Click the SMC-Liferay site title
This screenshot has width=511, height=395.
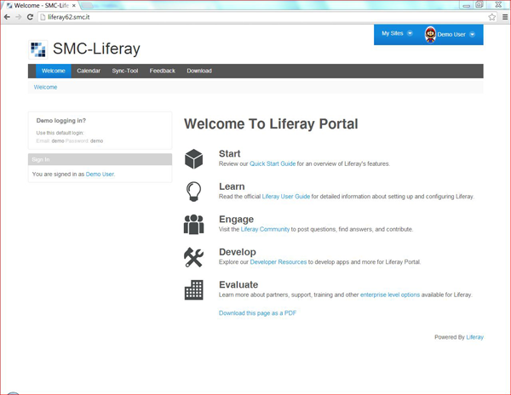coord(96,49)
